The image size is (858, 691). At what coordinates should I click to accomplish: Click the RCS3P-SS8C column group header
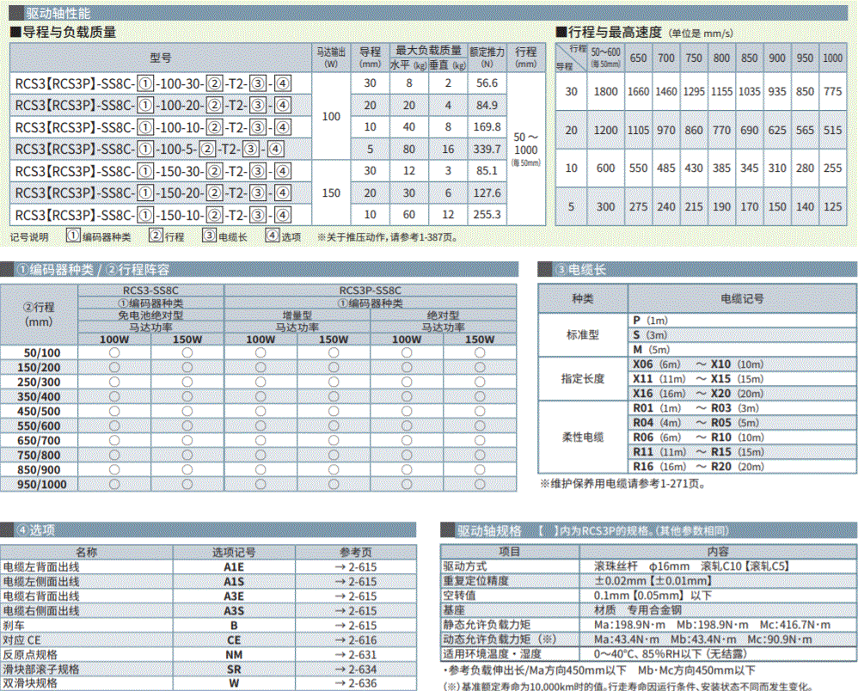point(370,290)
